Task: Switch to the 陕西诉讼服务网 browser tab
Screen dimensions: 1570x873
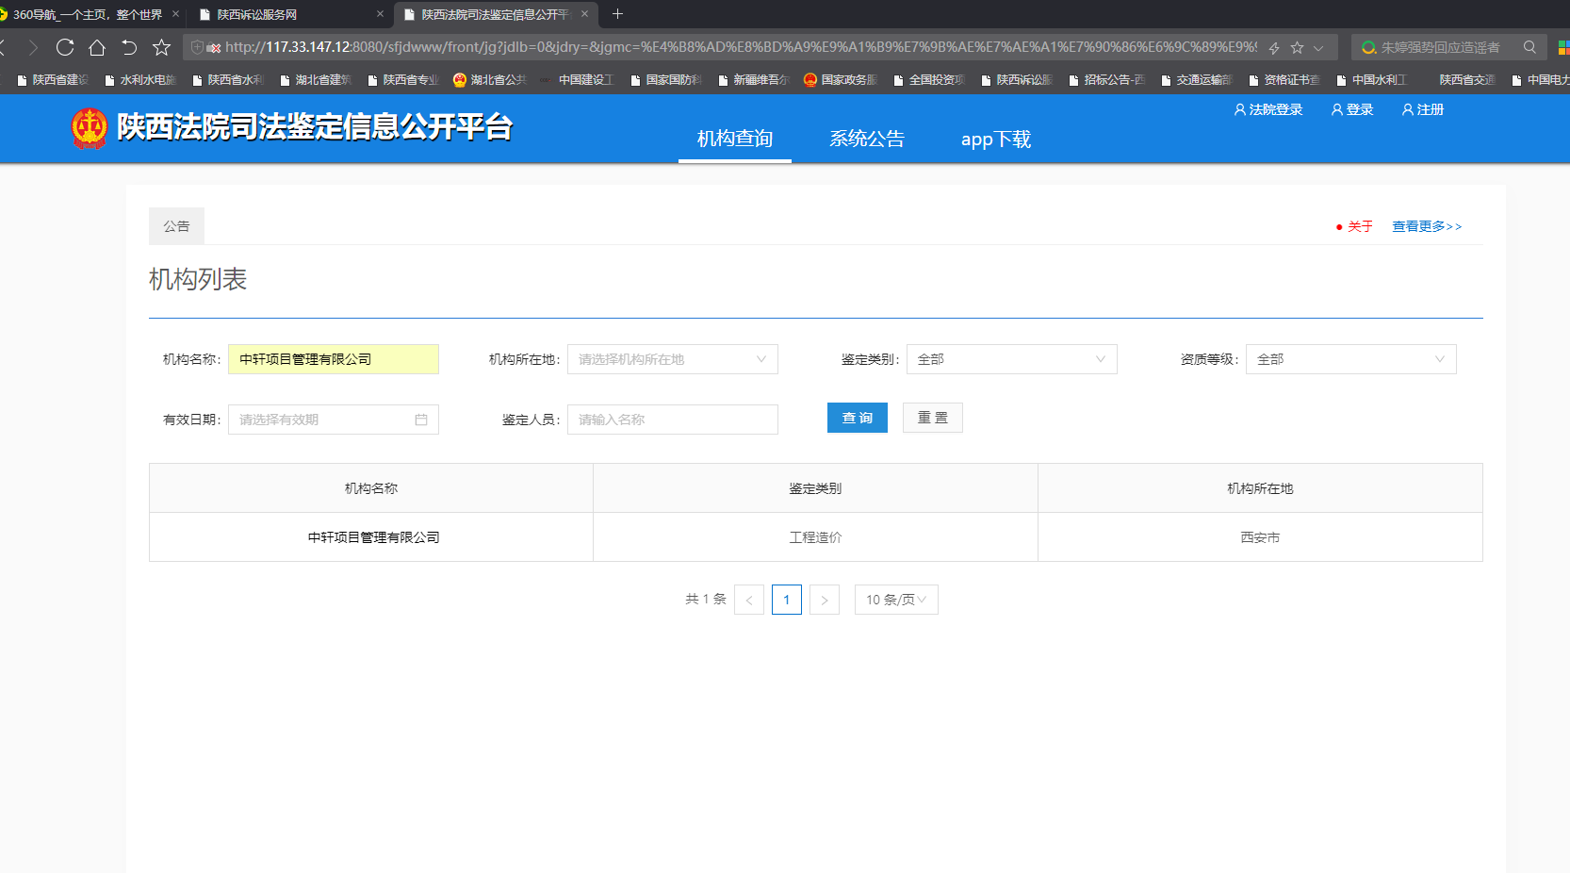Action: [283, 14]
